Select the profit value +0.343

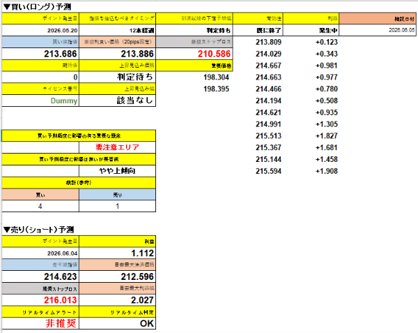(x=326, y=54)
